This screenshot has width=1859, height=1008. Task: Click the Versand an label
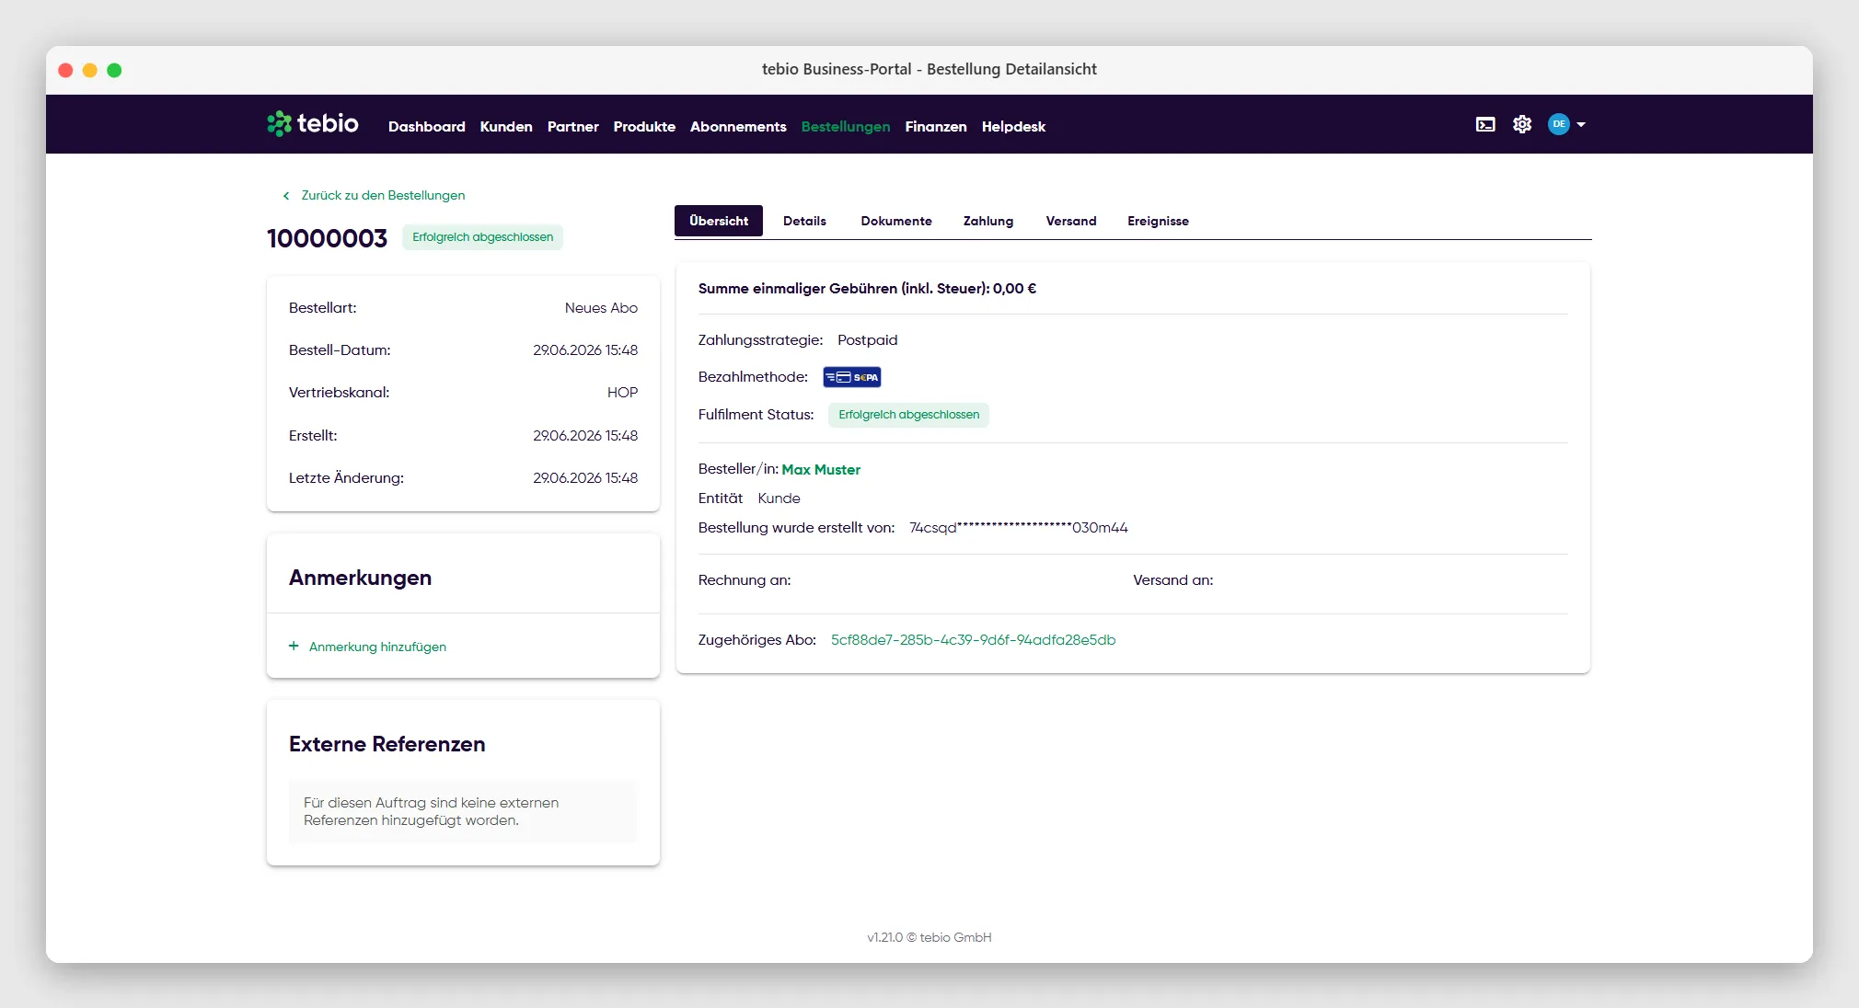[1172, 580]
